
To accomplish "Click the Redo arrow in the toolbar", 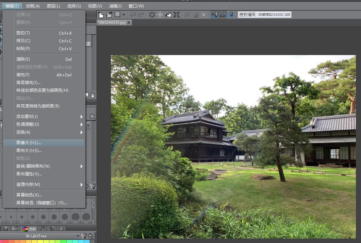I will pyautogui.click(x=141, y=15).
